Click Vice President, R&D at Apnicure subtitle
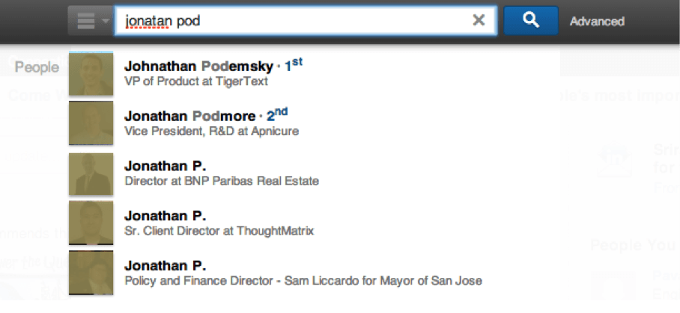 coord(212,131)
